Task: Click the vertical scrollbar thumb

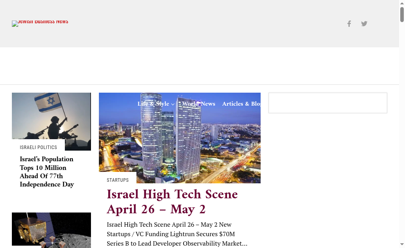Action: [402, 15]
